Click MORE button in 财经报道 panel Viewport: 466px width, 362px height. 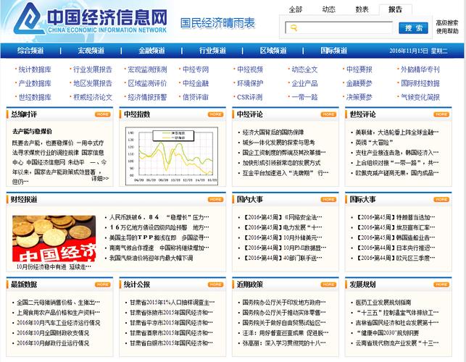[215, 200]
